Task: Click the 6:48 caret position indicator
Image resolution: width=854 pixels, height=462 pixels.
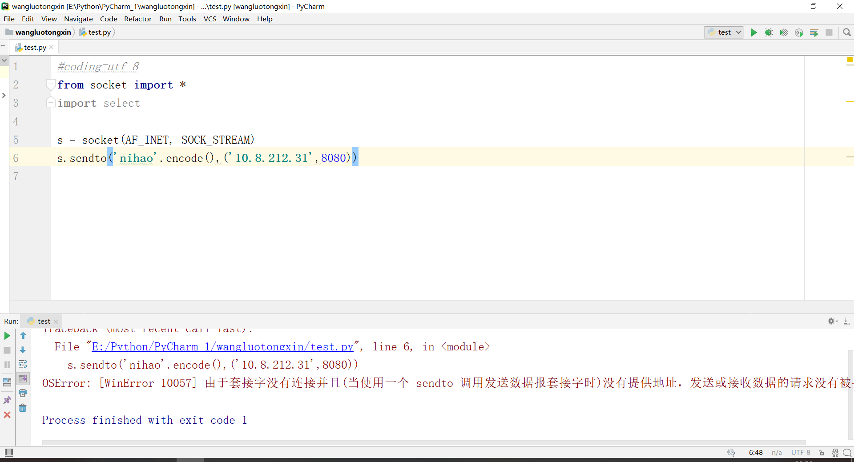Action: click(x=756, y=452)
